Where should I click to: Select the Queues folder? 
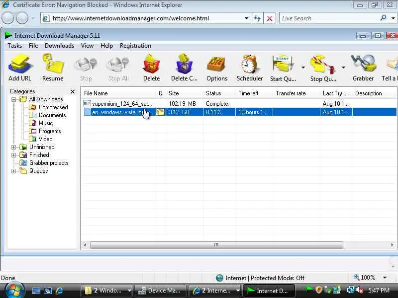(39, 171)
